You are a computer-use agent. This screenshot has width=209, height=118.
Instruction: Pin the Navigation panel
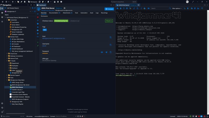pyautogui.click(x=31, y=5)
